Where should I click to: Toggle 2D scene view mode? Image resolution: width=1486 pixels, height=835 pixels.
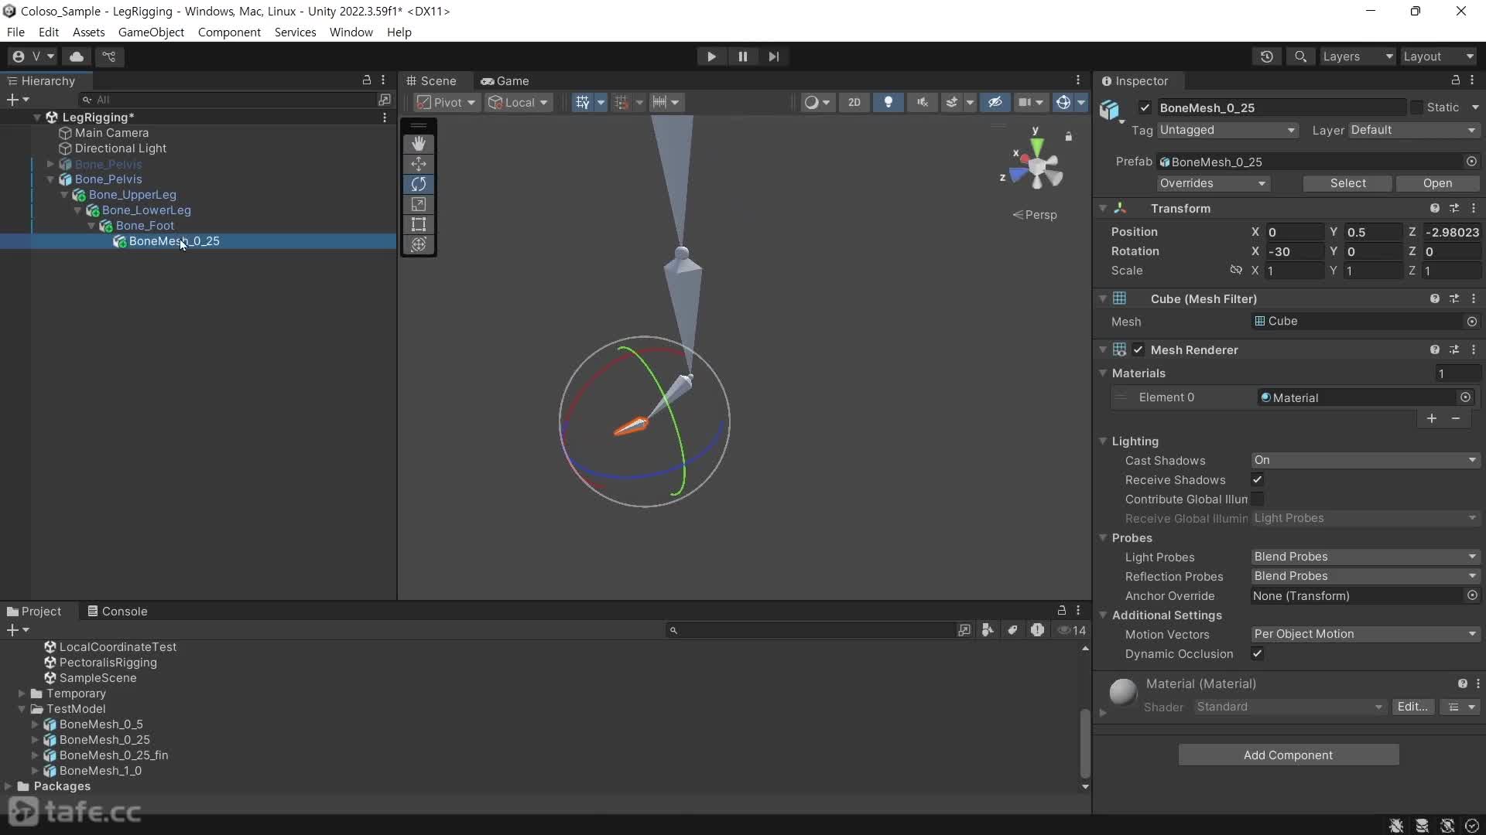[854, 102]
